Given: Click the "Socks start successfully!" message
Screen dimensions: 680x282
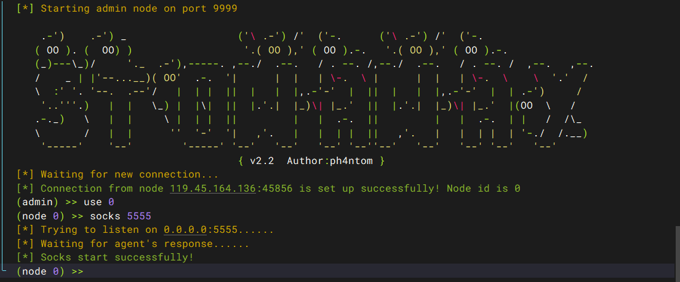Looking at the screenshot, I should coord(117,257).
